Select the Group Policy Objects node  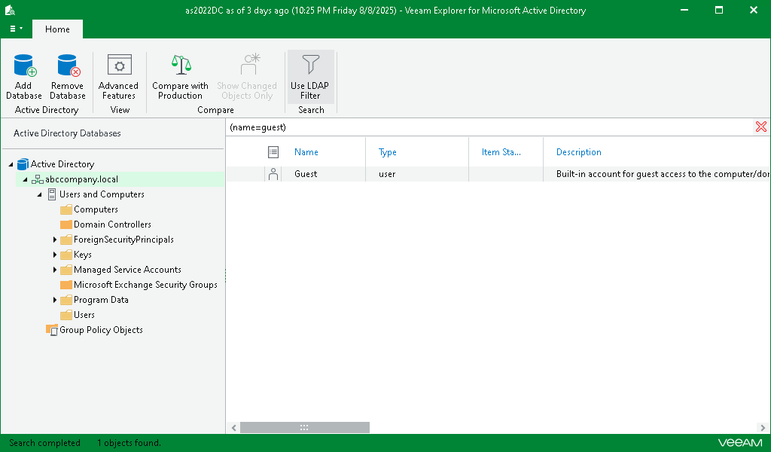pyautogui.click(x=100, y=330)
